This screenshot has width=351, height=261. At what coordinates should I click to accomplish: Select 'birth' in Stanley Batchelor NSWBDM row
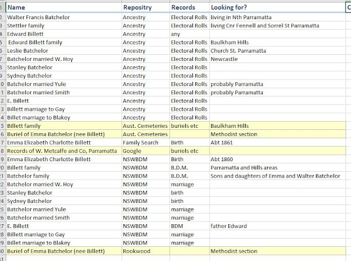point(190,192)
